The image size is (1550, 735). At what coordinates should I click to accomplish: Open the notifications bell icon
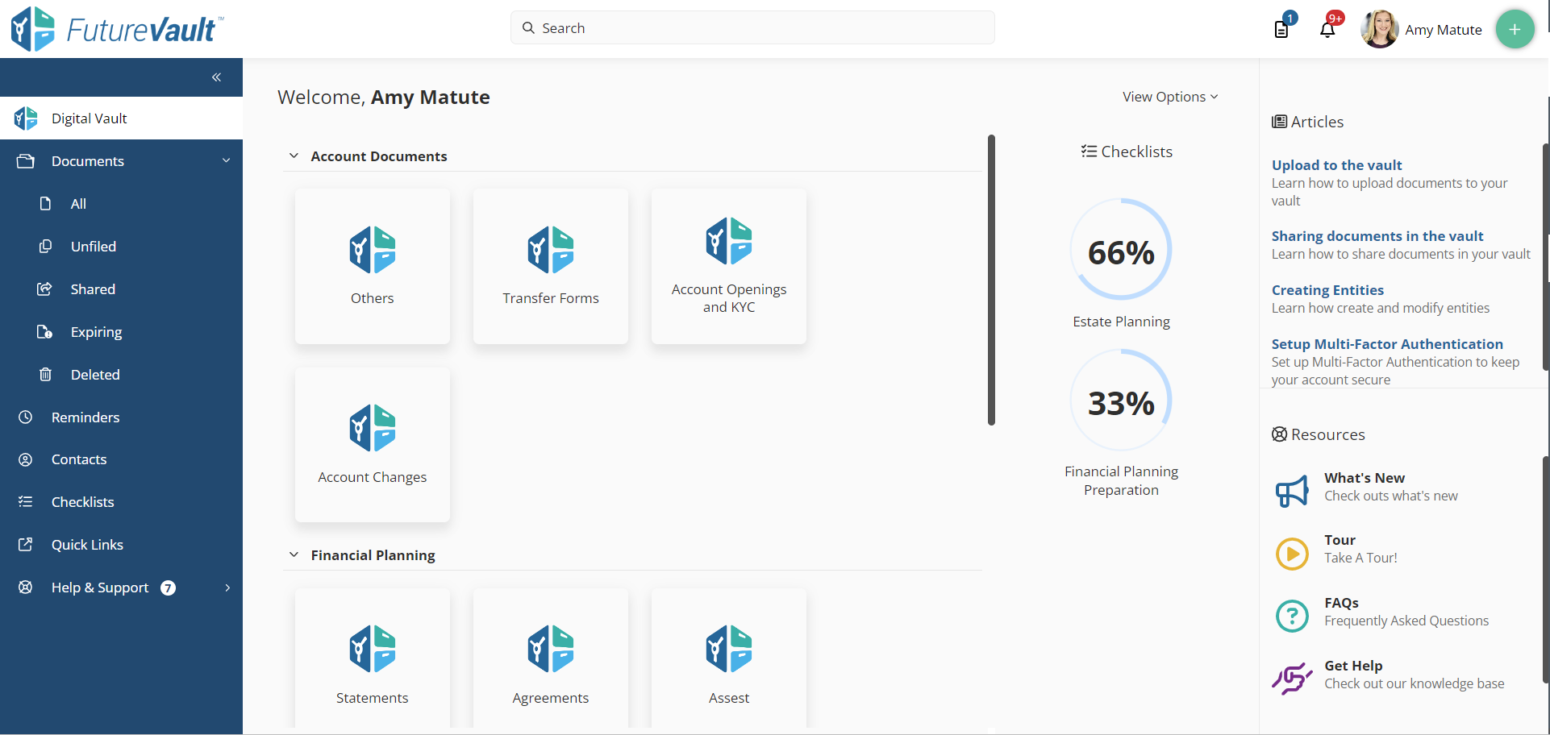click(1327, 30)
